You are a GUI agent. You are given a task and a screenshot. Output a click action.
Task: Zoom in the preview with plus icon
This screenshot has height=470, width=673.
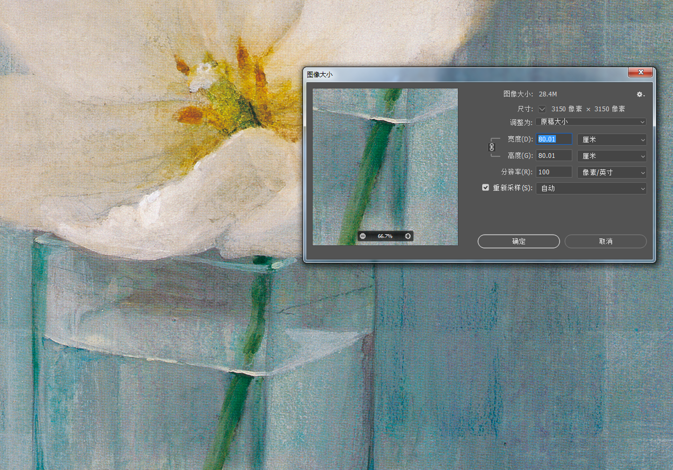(408, 236)
